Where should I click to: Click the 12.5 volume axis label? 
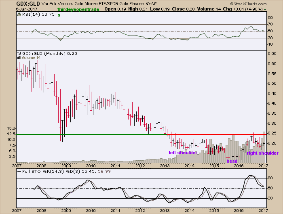tap(11, 134)
